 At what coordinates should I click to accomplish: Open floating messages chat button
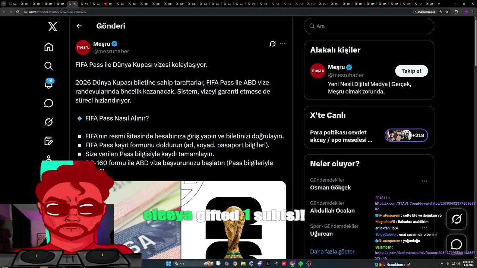[457, 244]
